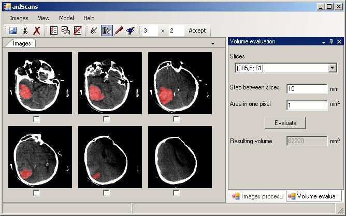The image size is (346, 216).
Task: Enable checkbox under bottom-middle scan image
Action: pos(106,193)
